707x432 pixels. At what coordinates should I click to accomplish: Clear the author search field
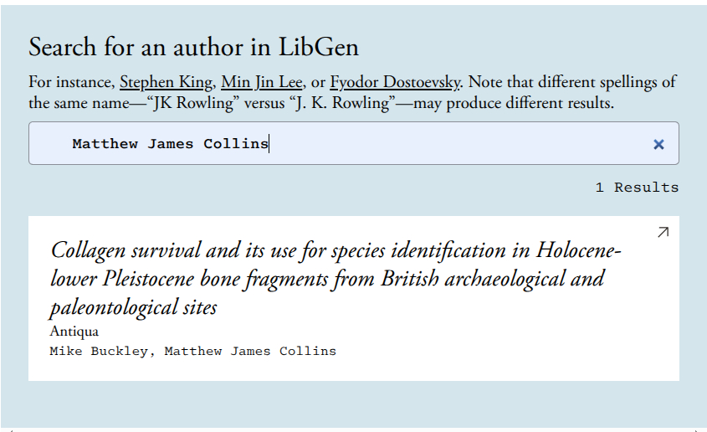(658, 144)
